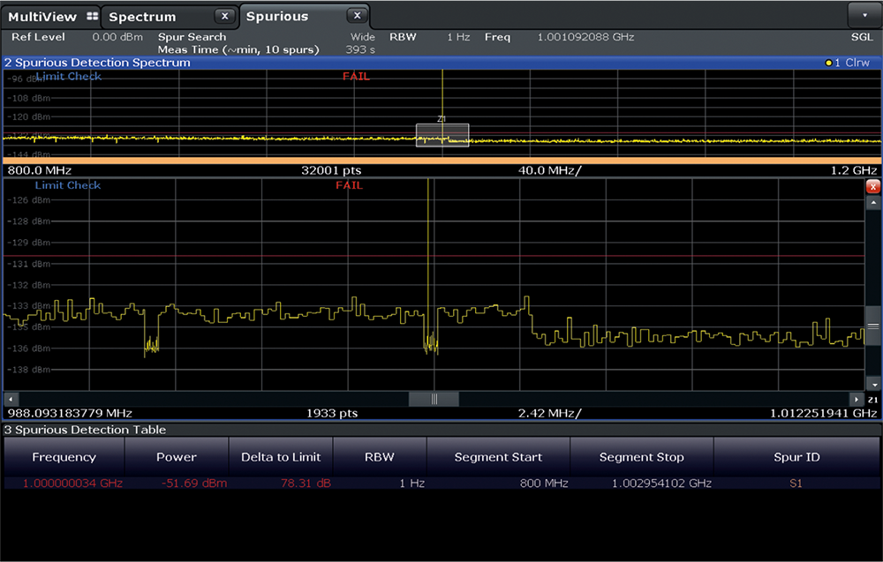Sort table by Frequency column header

64,457
